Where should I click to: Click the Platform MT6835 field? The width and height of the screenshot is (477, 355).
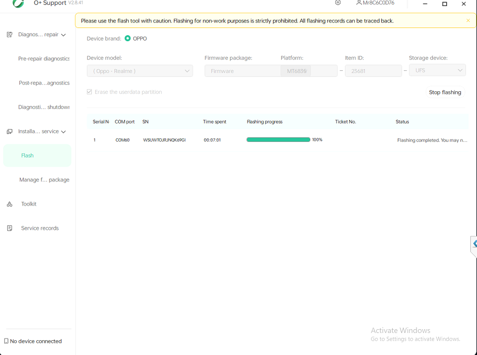click(309, 71)
